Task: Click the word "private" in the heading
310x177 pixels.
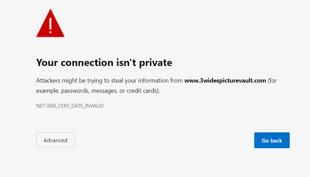Action: click(x=156, y=63)
